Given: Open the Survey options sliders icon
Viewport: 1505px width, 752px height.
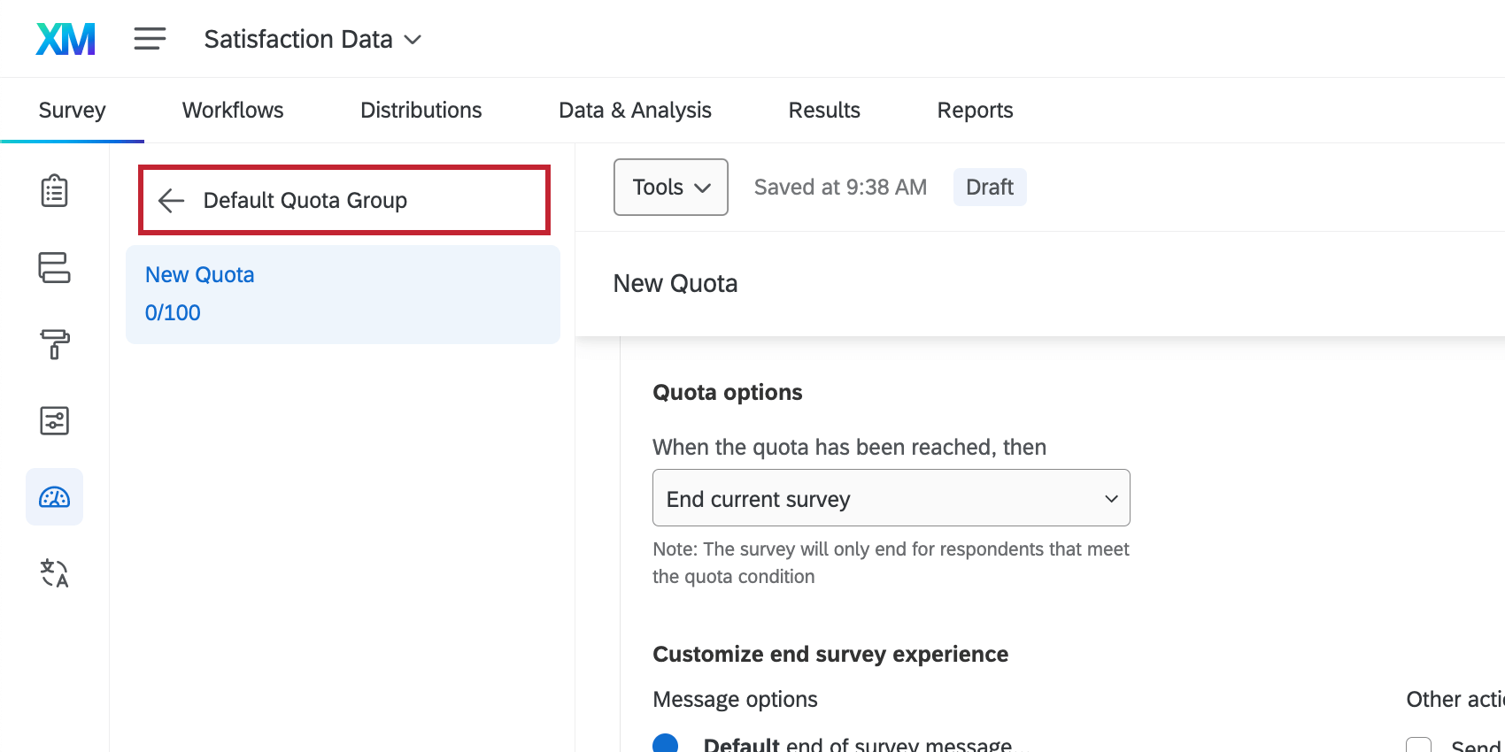Looking at the screenshot, I should (x=54, y=421).
